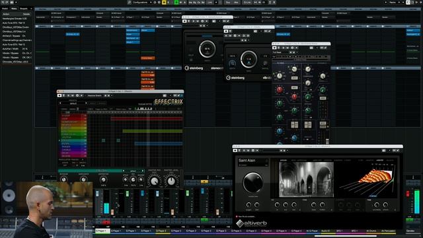The image size is (423, 238).
Task: Click the red record-enable button on first mixer channel
Action: pos(106,223)
